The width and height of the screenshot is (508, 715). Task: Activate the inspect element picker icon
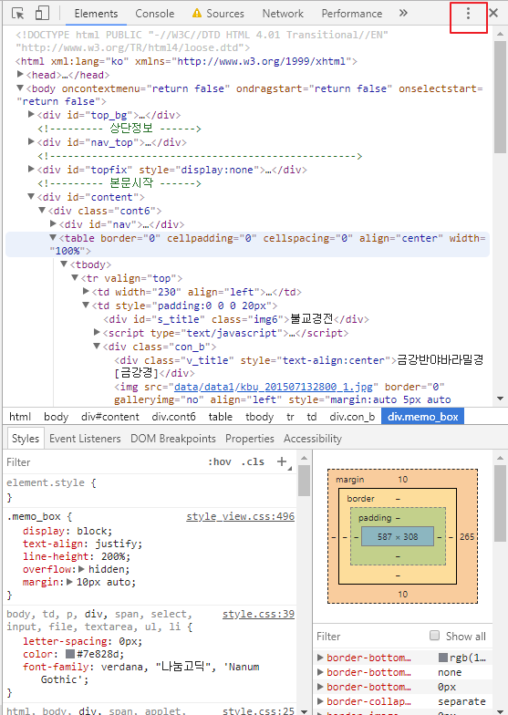coord(18,13)
